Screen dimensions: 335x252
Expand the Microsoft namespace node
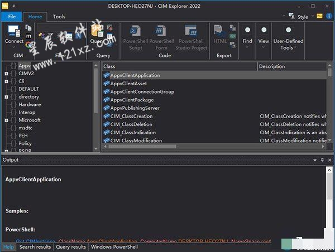6,120
